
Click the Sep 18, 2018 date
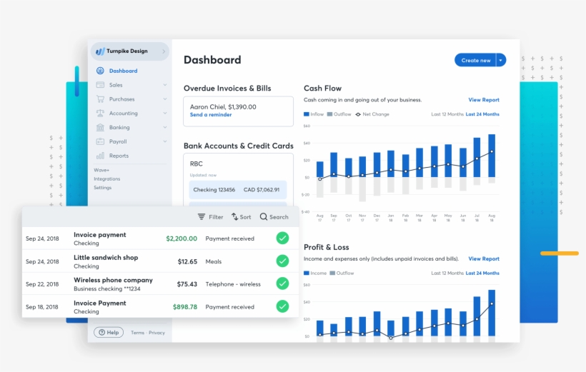coord(42,306)
